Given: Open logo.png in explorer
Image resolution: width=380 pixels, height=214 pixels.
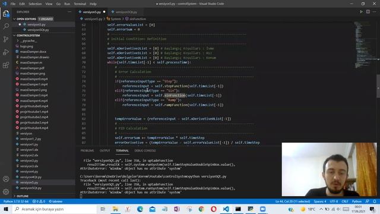Looking at the screenshot, I should point(27,46).
